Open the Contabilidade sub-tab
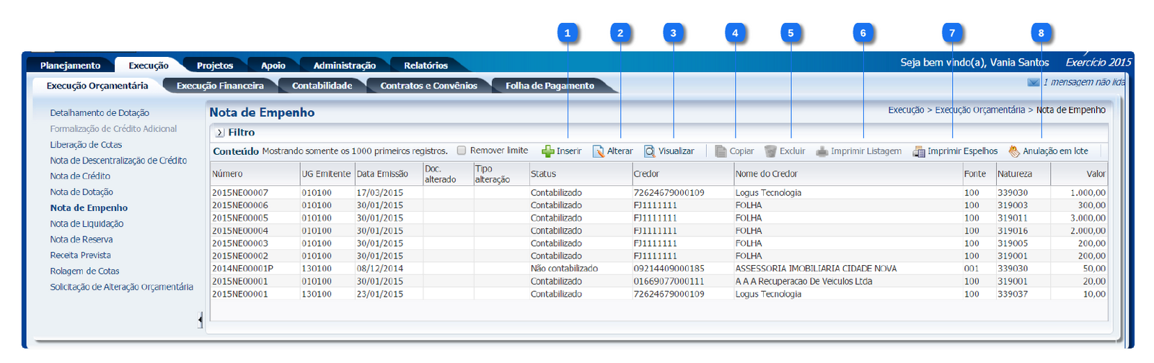The image size is (1154, 363). pyautogui.click(x=322, y=86)
